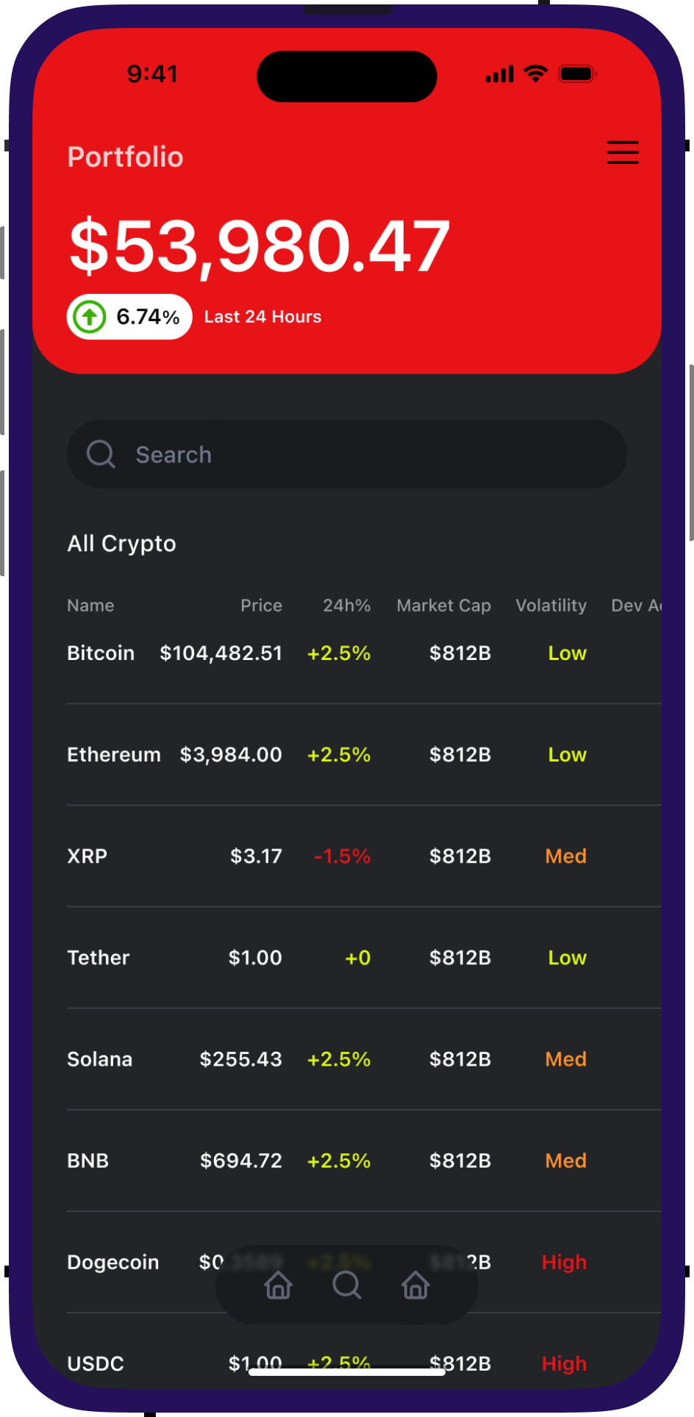Click the Wi-Fi status icon
The image size is (694, 1417).
point(535,73)
